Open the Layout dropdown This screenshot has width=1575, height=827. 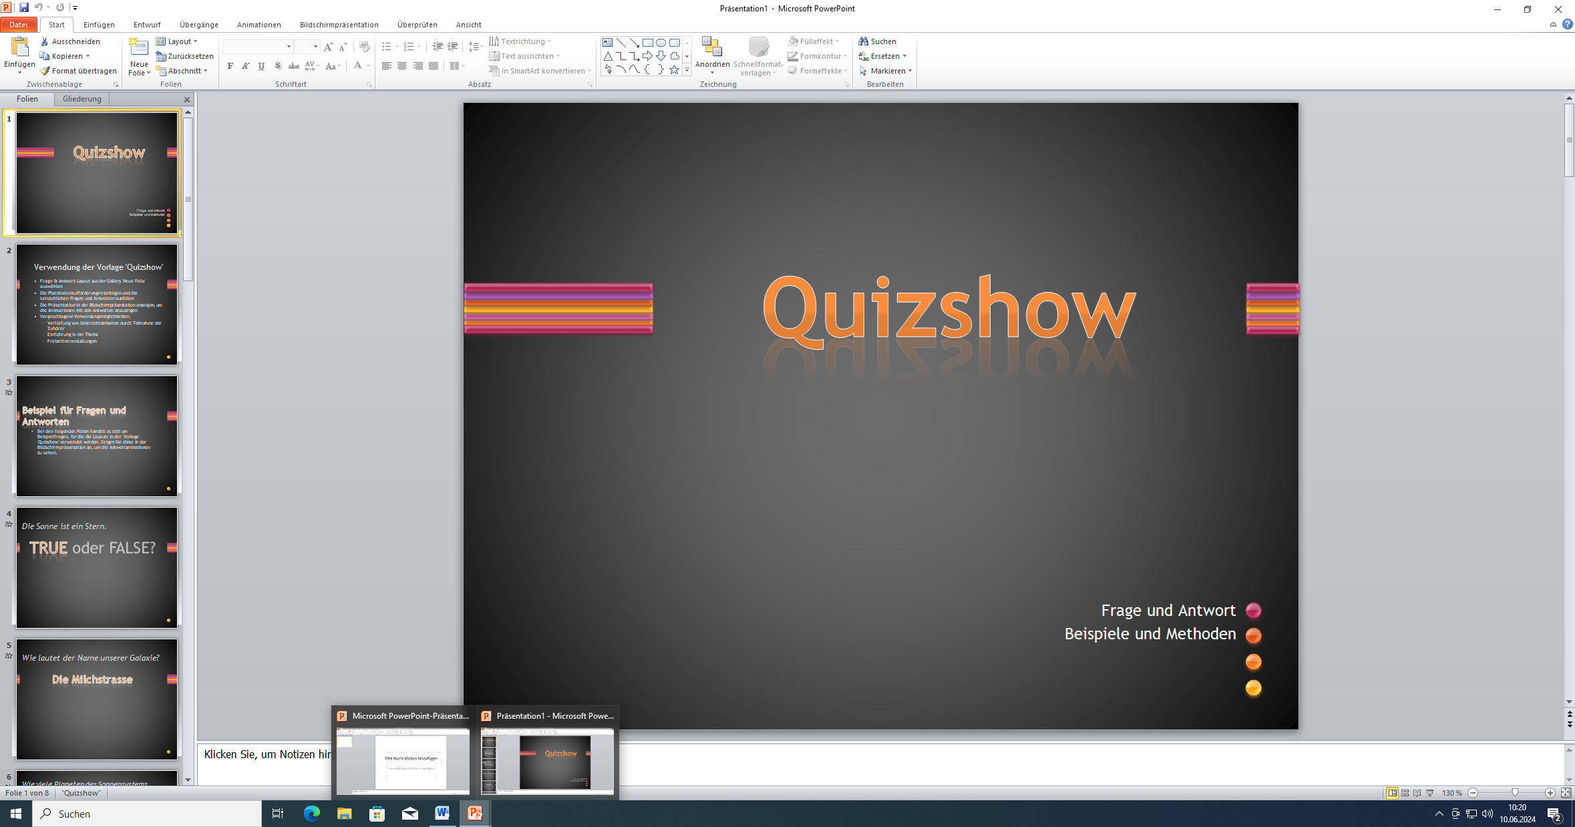pos(178,41)
